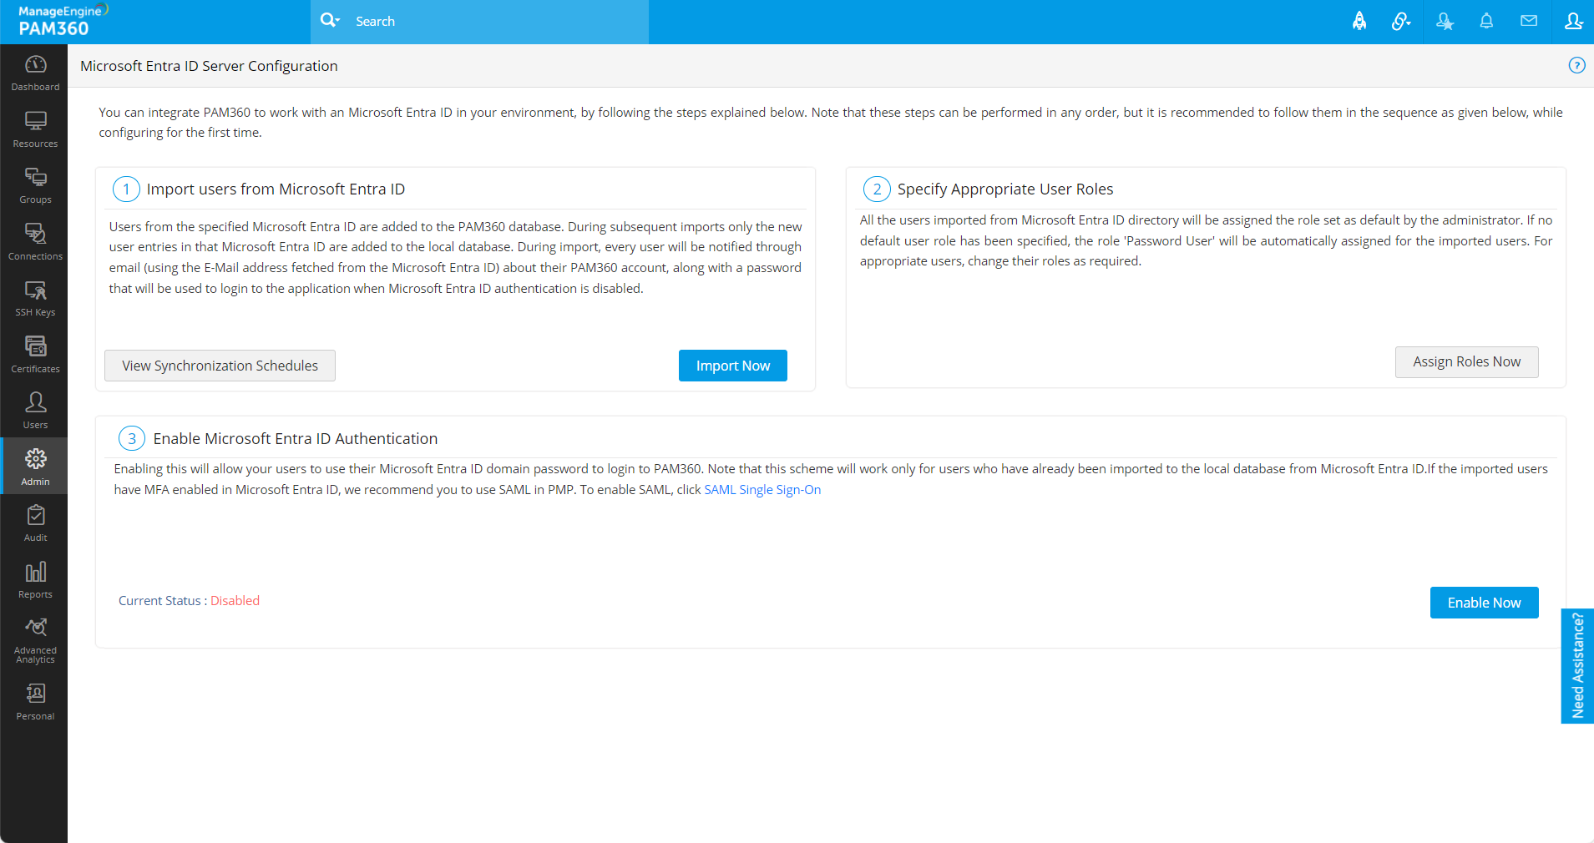Open the Audit section

tap(35, 523)
